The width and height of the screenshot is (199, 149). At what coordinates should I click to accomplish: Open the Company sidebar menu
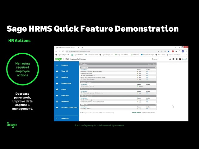click(x=65, y=95)
